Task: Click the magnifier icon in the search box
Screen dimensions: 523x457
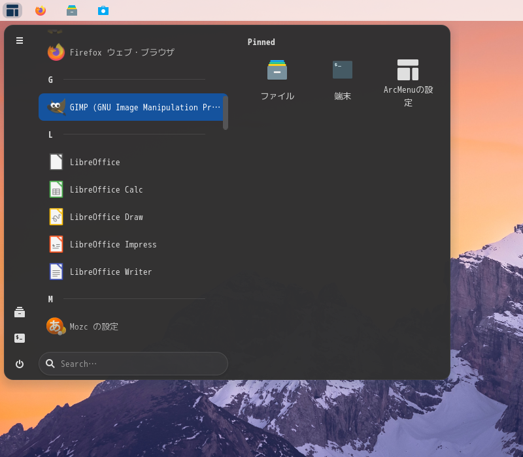Action: point(50,364)
